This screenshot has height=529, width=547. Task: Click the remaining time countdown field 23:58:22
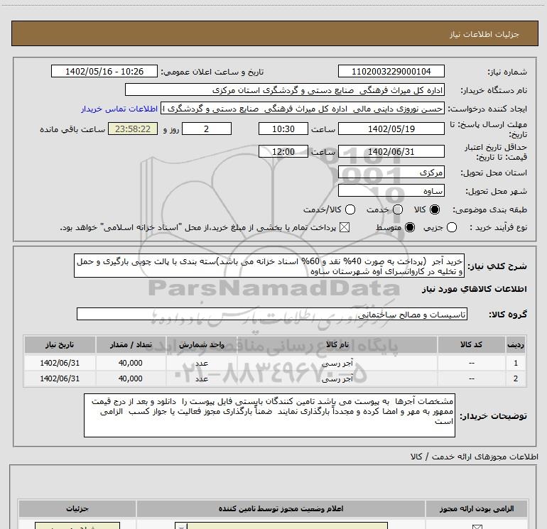pyautogui.click(x=133, y=129)
